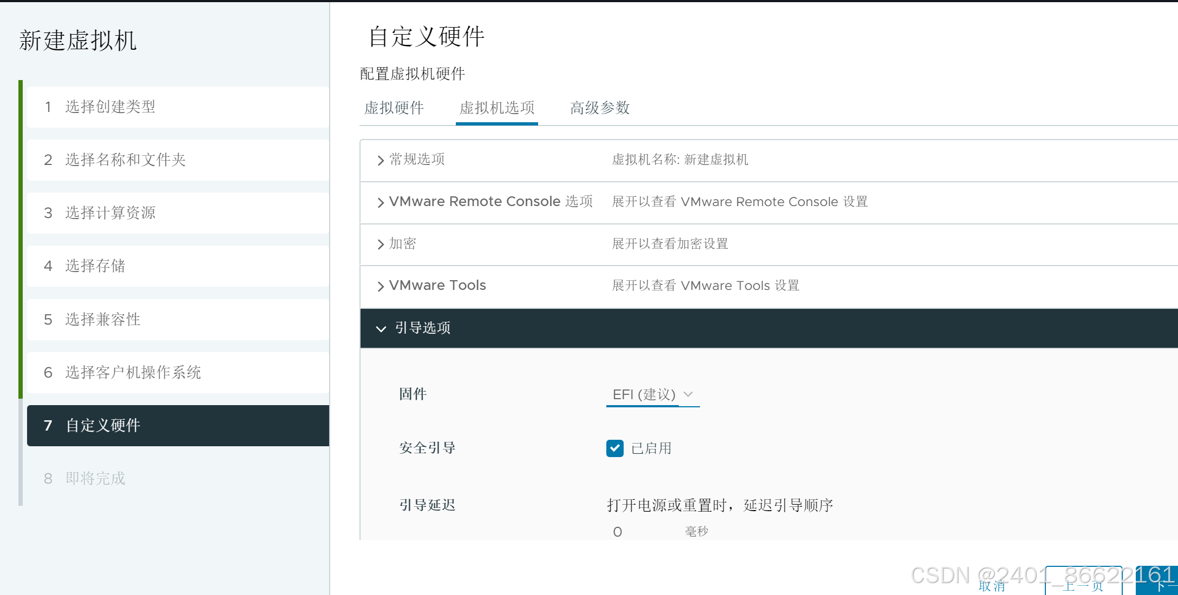This screenshot has height=595, width=1178.
Task: Expand the VMware Tools section
Action: (x=381, y=286)
